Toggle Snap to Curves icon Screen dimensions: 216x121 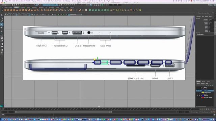click(x=66, y=5)
